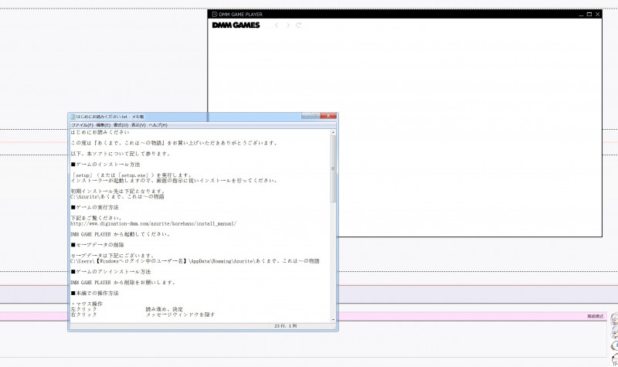Click the 高級模式 link in pink bar
Image resolution: width=618 pixels, height=367 pixels.
click(x=595, y=317)
